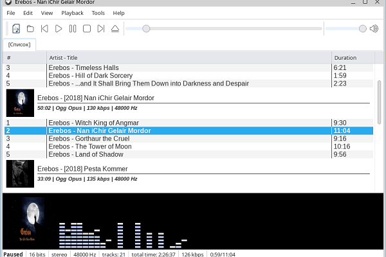Click the Eject icon in the toolbar
Image resolution: width=386 pixels, height=257 pixels.
(115, 28)
